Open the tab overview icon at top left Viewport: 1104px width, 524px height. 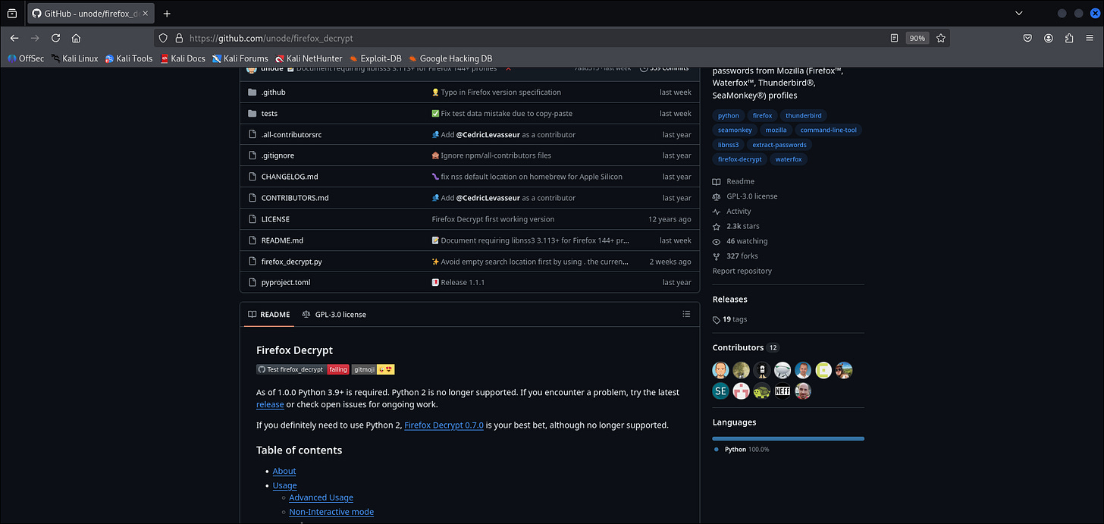pyautogui.click(x=12, y=14)
